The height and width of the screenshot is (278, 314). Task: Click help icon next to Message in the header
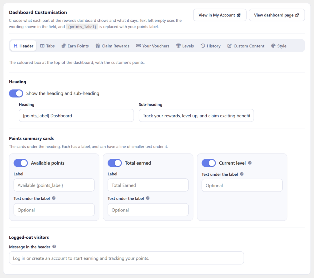54,246
